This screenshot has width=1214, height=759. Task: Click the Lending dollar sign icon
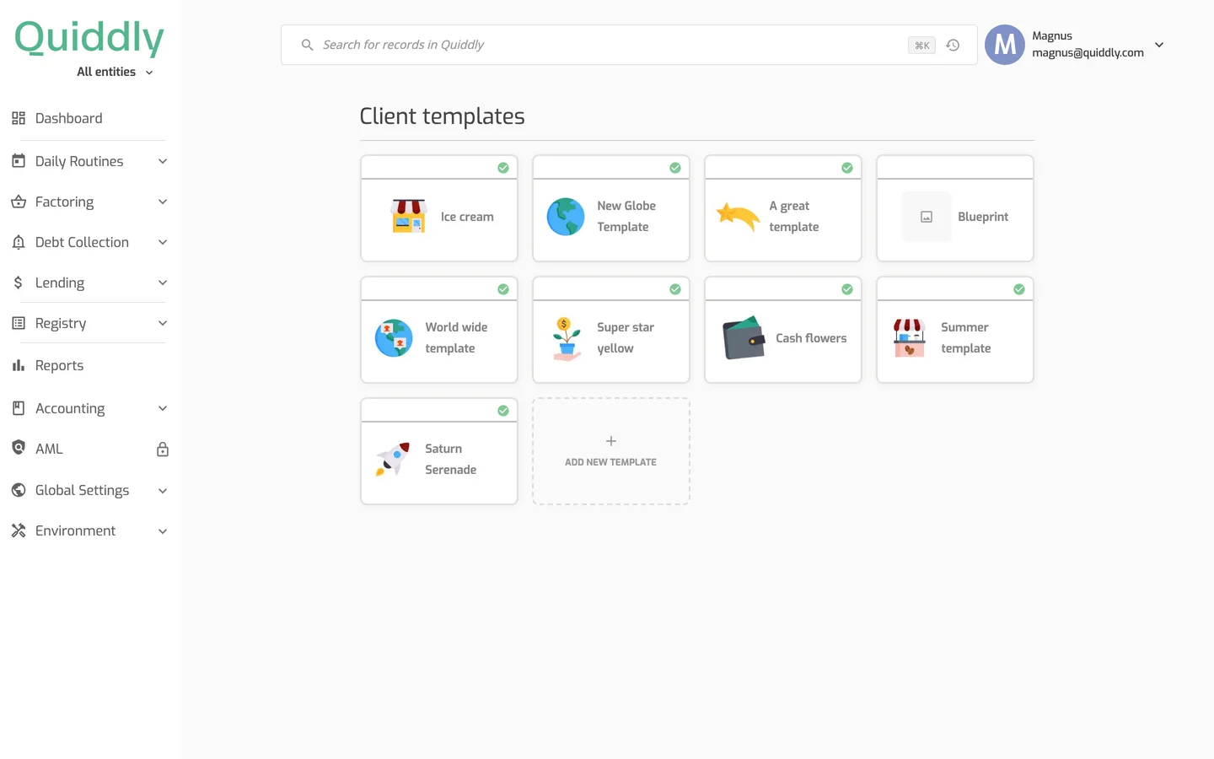coord(19,283)
